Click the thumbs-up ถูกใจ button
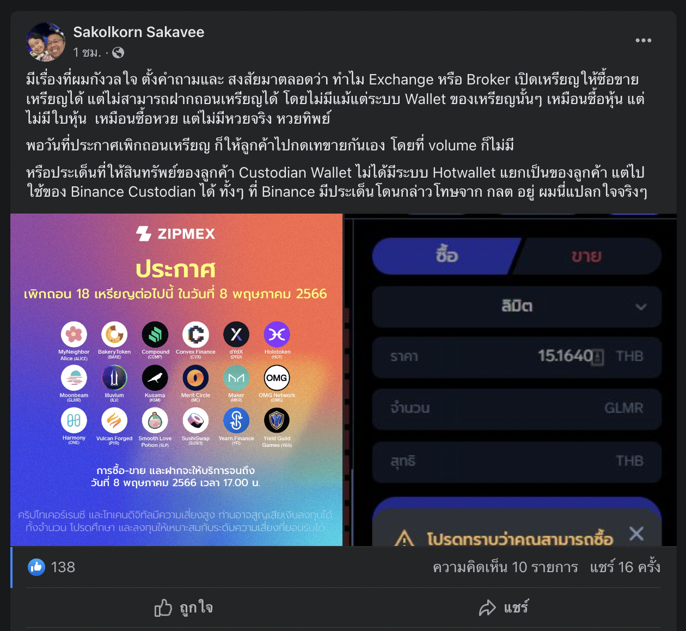 (x=183, y=608)
